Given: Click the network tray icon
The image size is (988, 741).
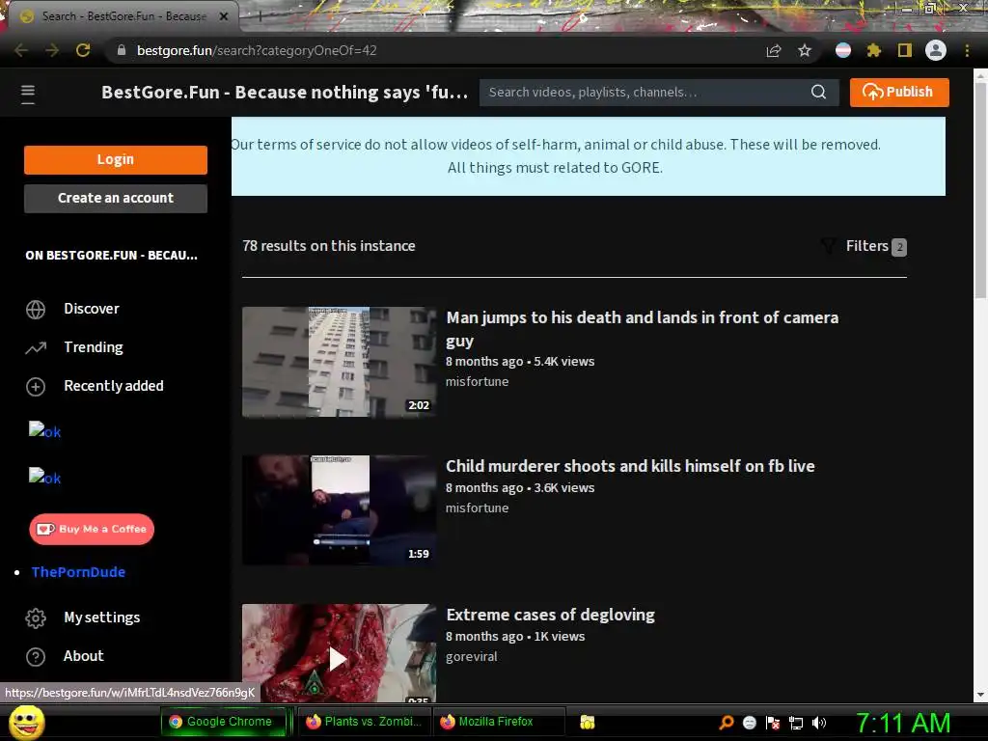Looking at the screenshot, I should [x=796, y=723].
